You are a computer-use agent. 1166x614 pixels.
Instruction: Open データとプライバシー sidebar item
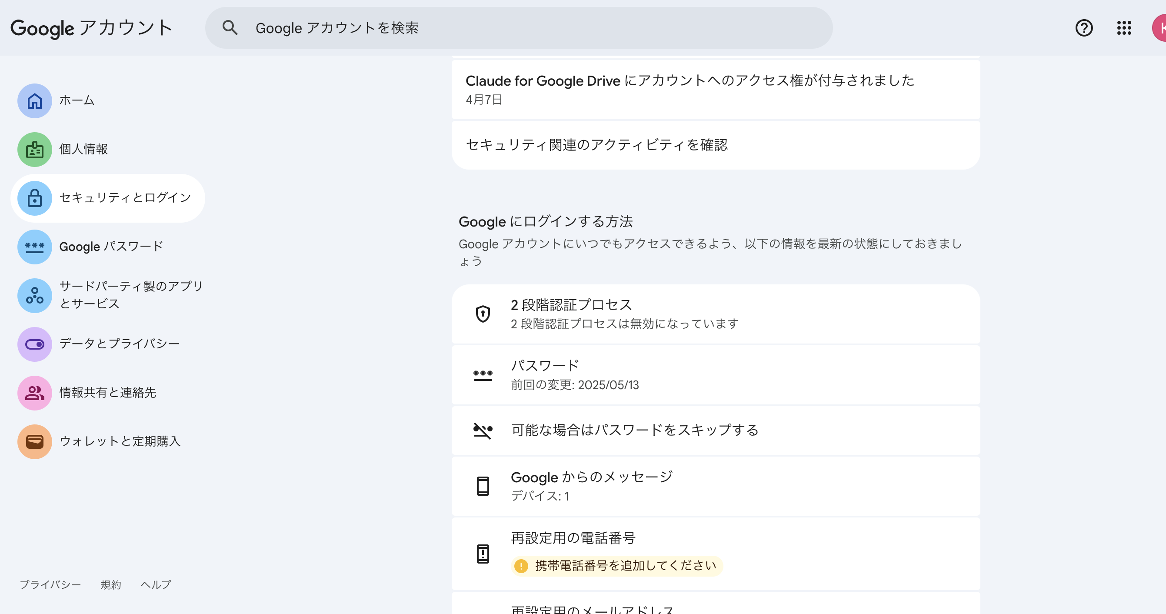(108, 344)
